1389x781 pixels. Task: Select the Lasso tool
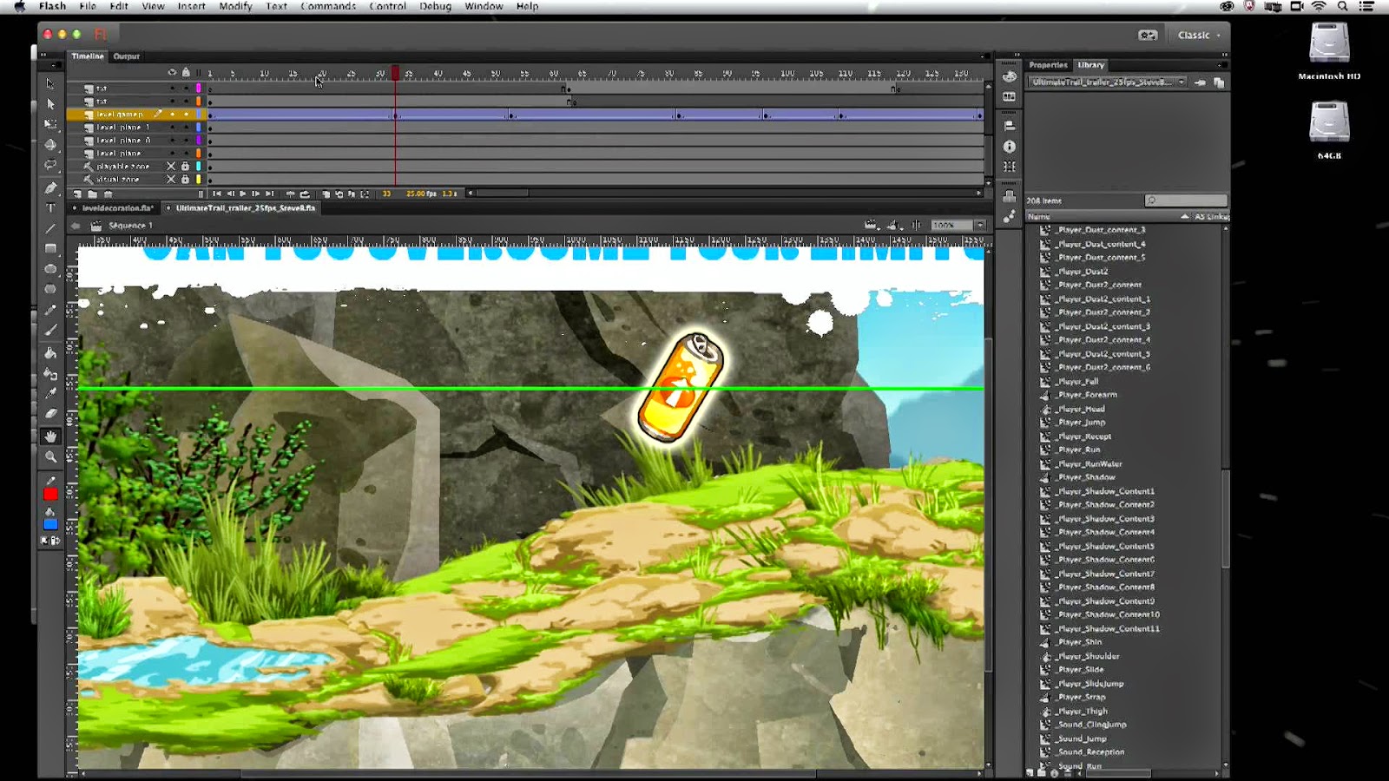(x=50, y=165)
